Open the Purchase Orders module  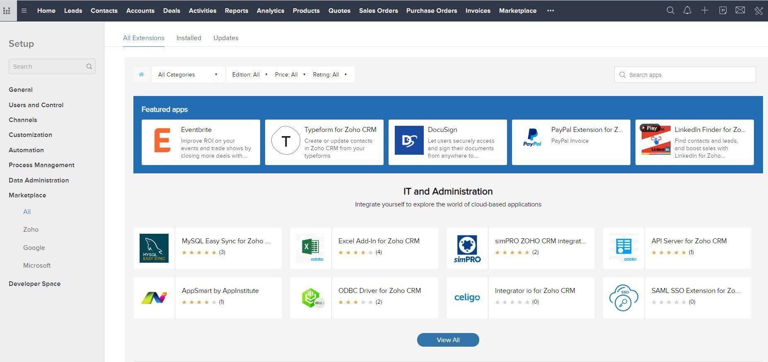click(x=432, y=11)
